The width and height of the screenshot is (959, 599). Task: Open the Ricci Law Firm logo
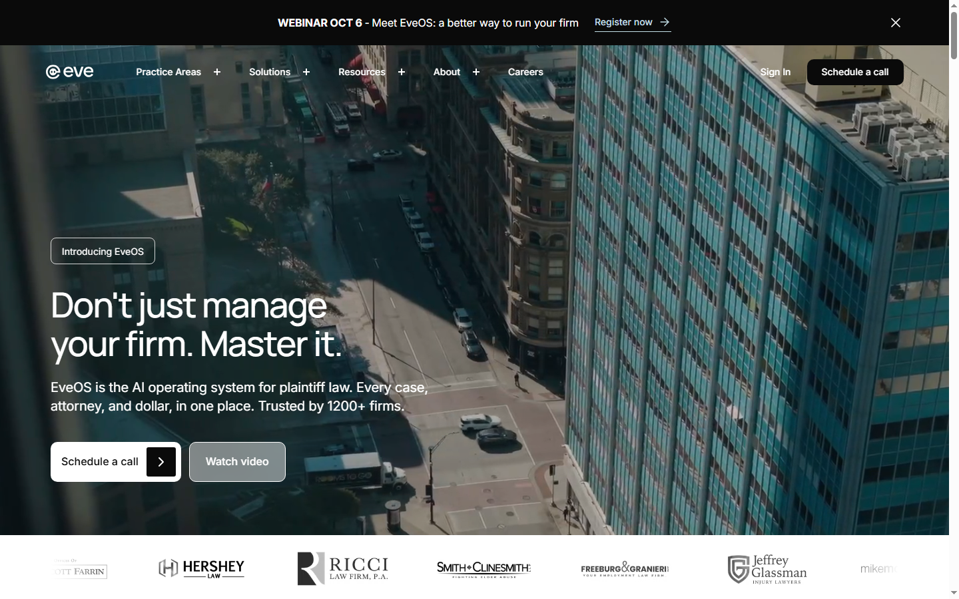pos(343,568)
